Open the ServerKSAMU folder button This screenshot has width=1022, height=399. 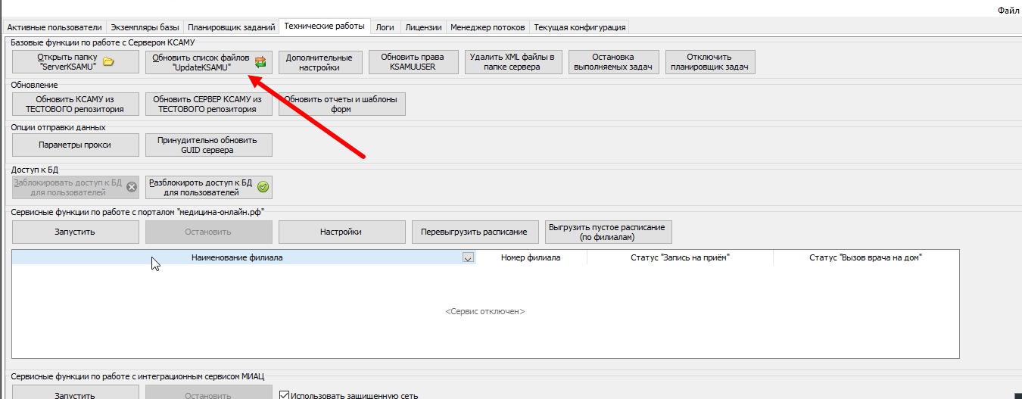(x=76, y=62)
